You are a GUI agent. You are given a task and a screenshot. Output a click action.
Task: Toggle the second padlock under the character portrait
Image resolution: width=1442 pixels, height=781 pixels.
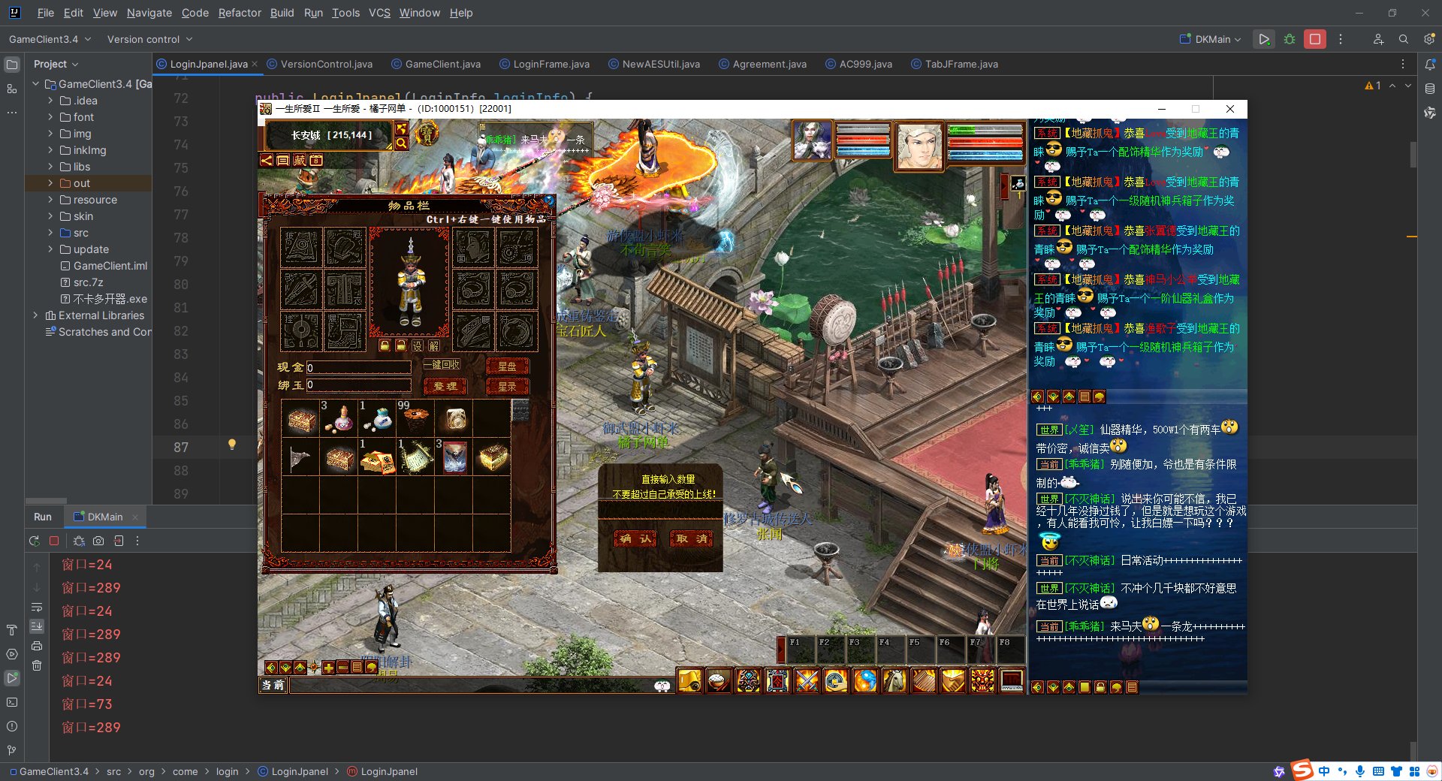click(401, 345)
